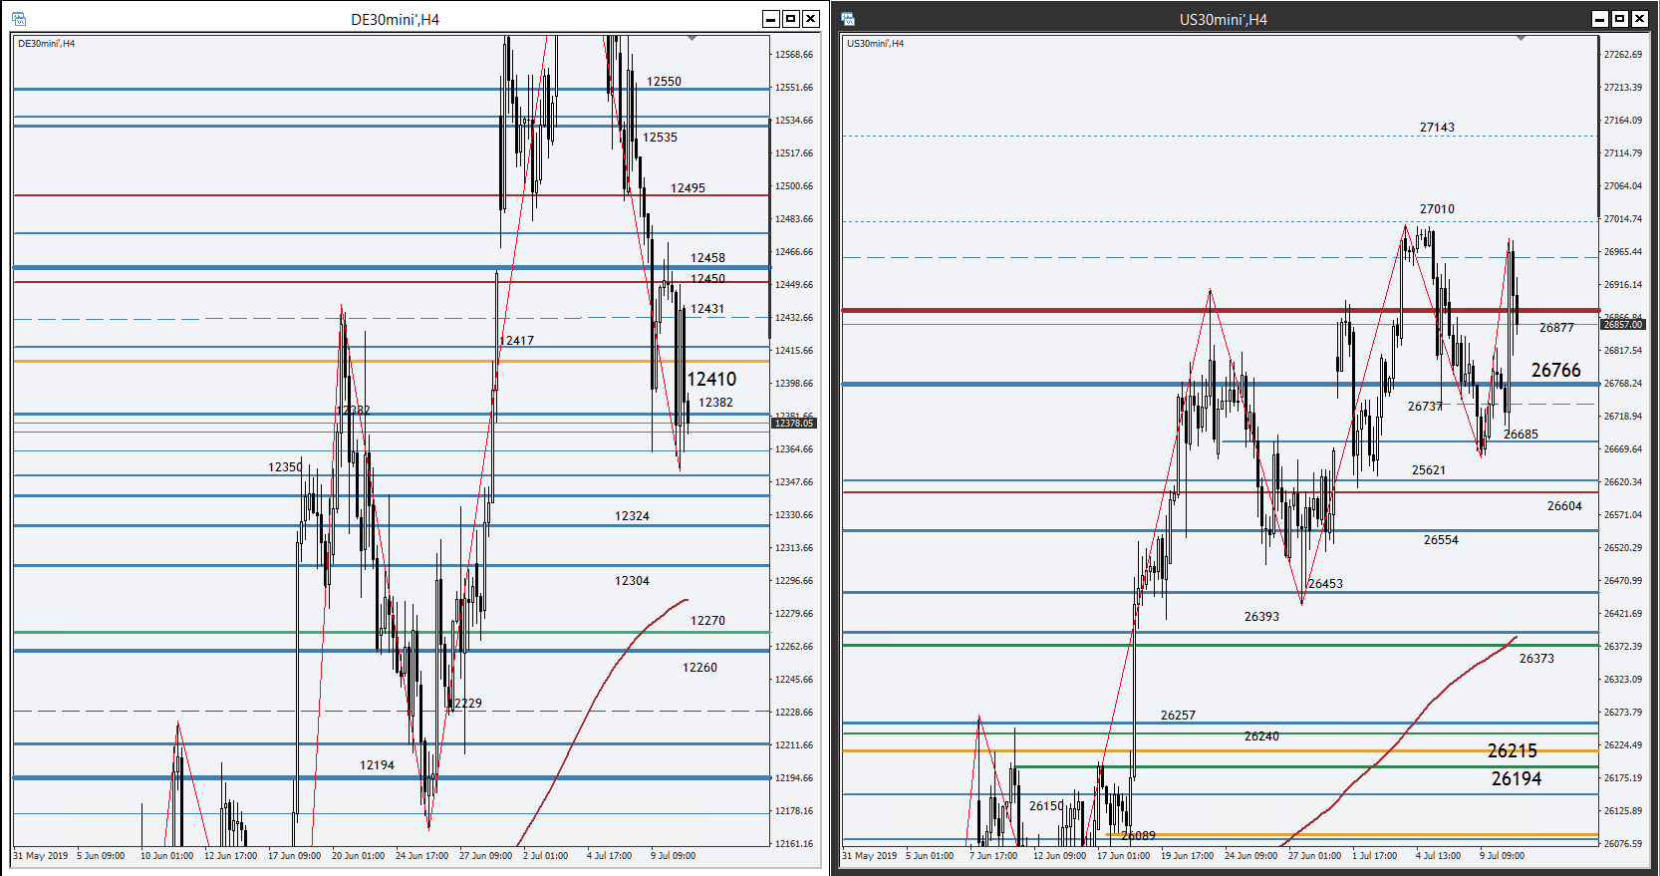The height and width of the screenshot is (876, 1660).
Task: Click the 24 Jun 17:00 date in DE30mini chart
Action: [421, 856]
